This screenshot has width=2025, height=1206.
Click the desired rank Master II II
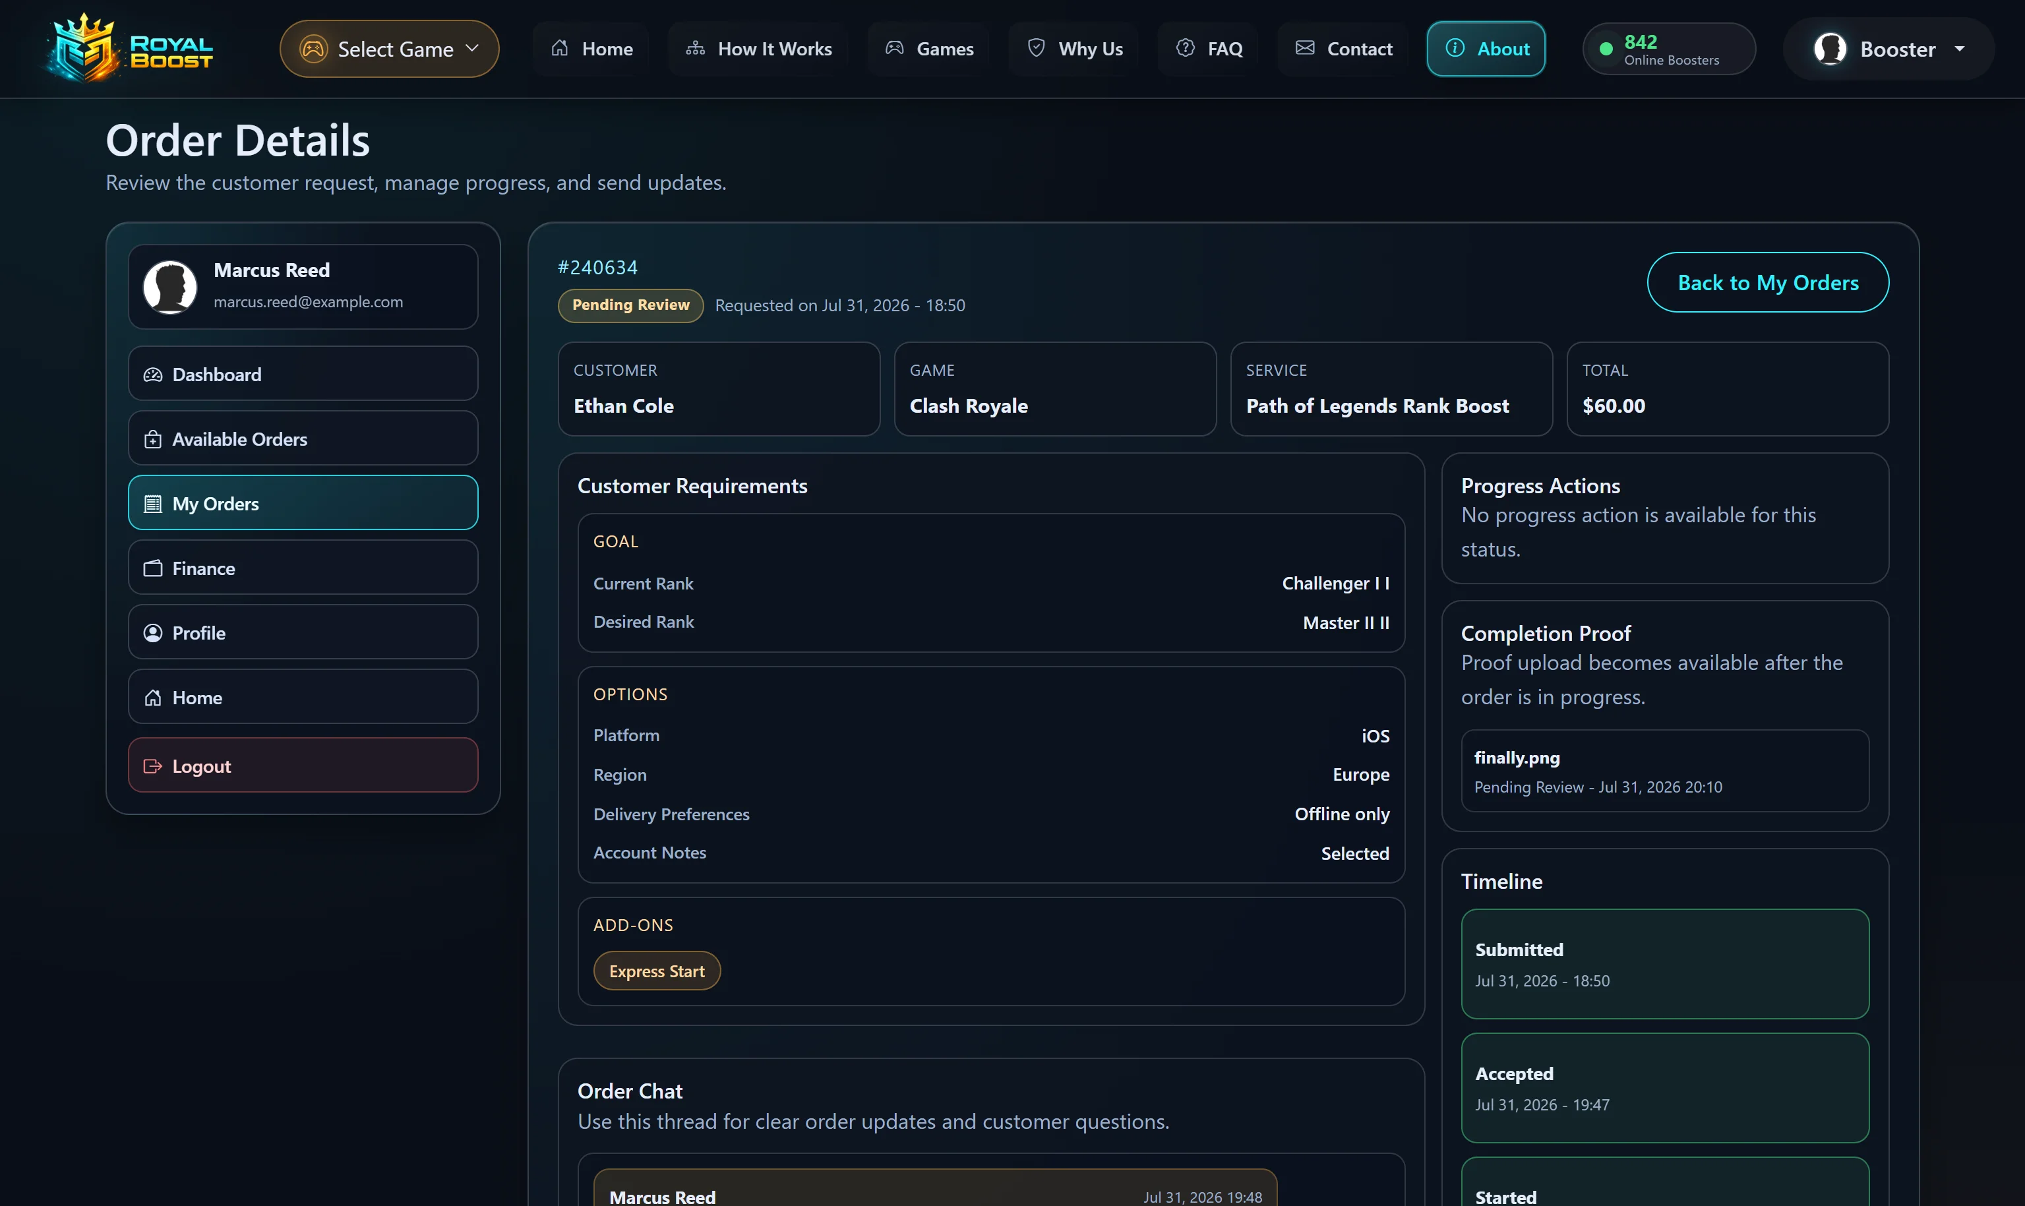(1346, 622)
